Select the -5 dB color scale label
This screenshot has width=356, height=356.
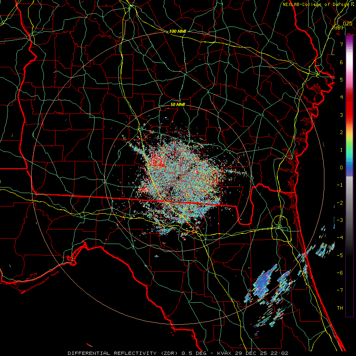(x=340, y=256)
